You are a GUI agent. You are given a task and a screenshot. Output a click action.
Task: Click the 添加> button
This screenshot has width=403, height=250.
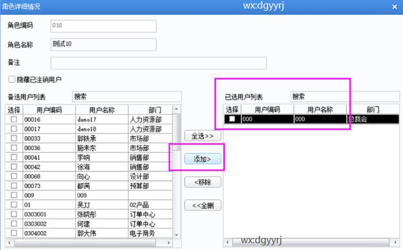click(202, 159)
